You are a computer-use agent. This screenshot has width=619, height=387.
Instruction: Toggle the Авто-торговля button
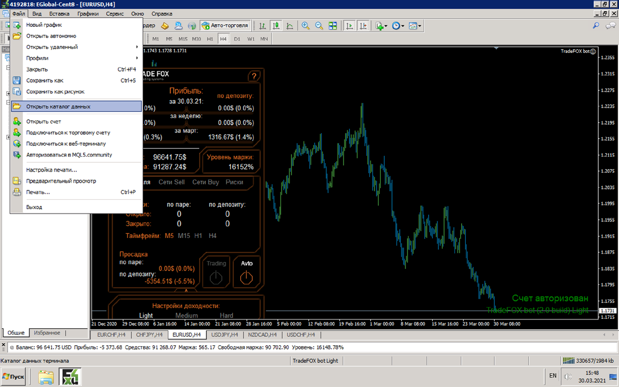point(225,25)
